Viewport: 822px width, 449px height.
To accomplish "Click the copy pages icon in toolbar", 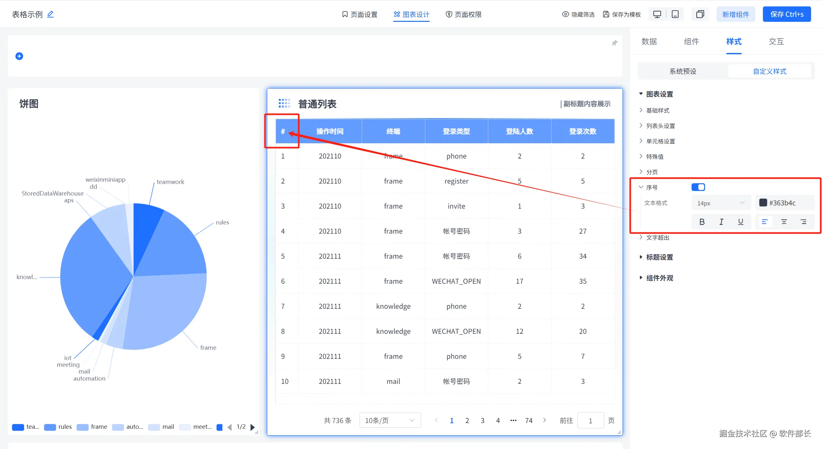I will tap(700, 14).
